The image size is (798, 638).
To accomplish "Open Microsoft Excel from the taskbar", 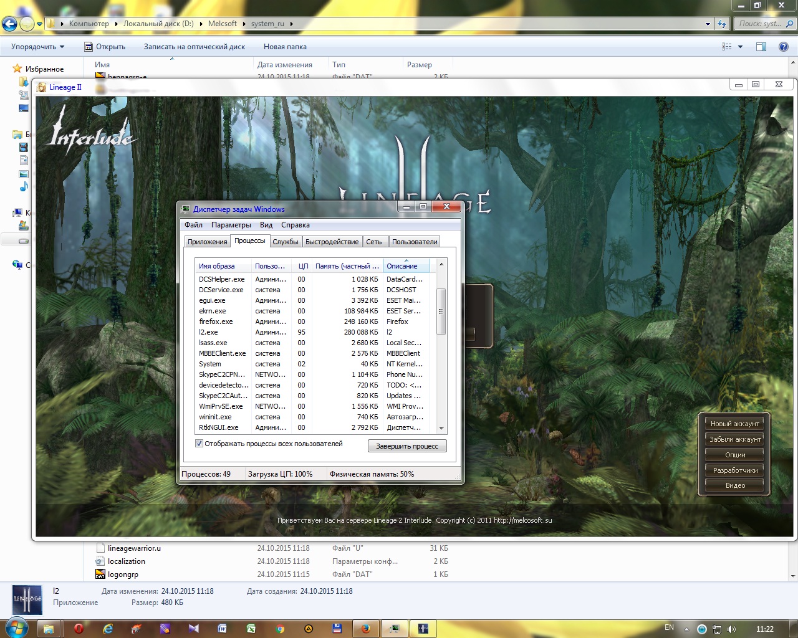I will coord(251,629).
